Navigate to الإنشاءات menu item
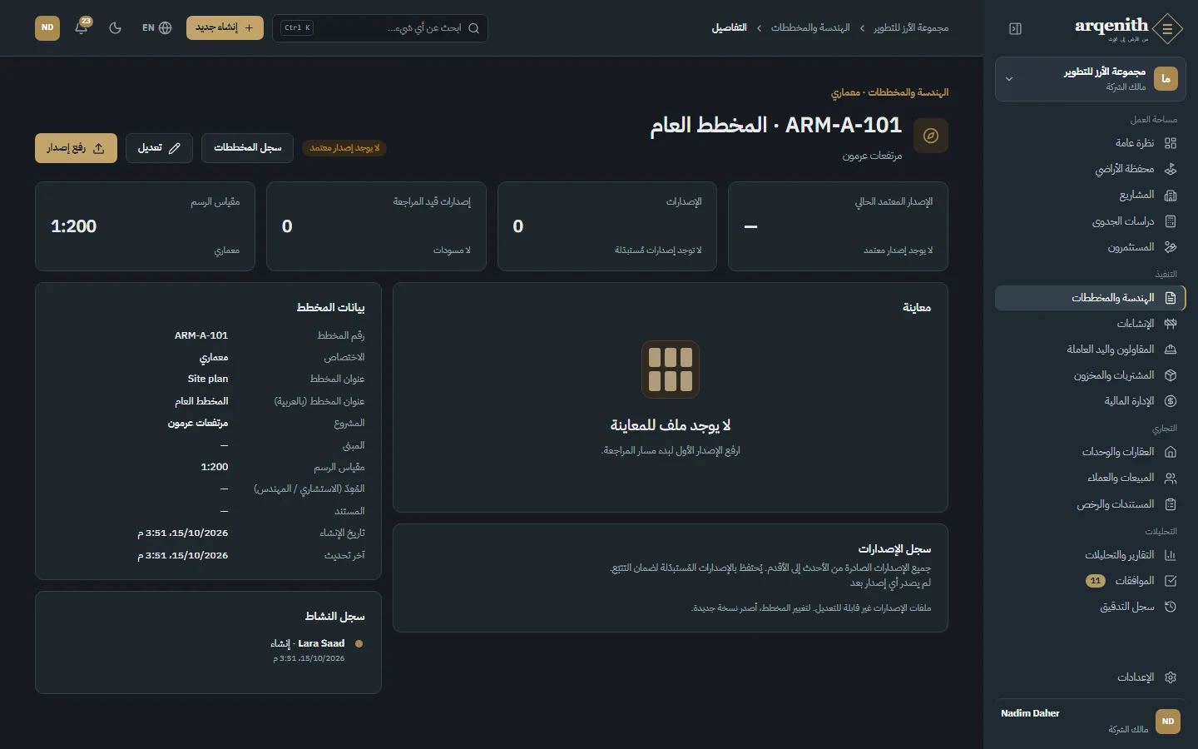Image resolution: width=1198 pixels, height=749 pixels. click(1090, 324)
